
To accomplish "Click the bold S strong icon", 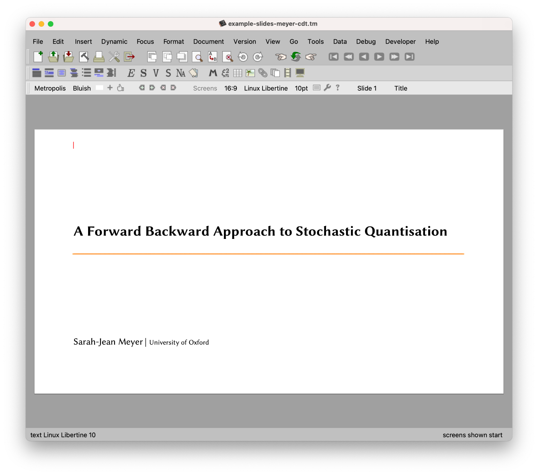I will coord(144,73).
